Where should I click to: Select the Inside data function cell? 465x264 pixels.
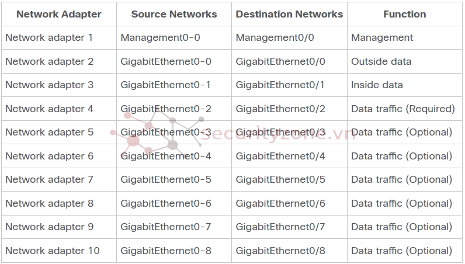click(x=404, y=85)
